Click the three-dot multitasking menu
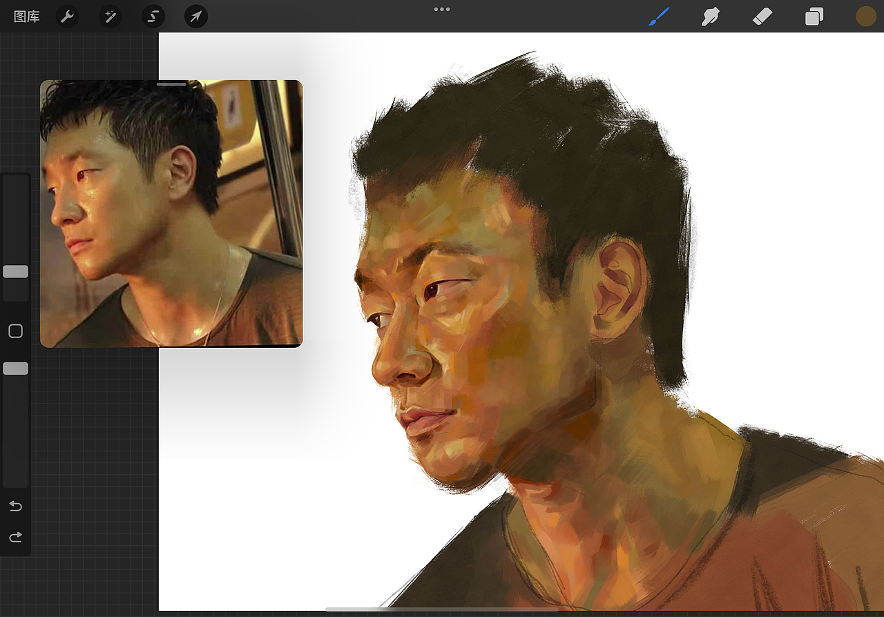The image size is (884, 617). pyautogui.click(x=442, y=9)
